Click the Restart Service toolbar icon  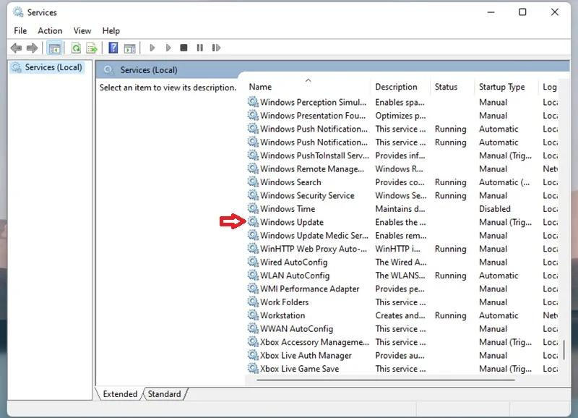coord(216,48)
